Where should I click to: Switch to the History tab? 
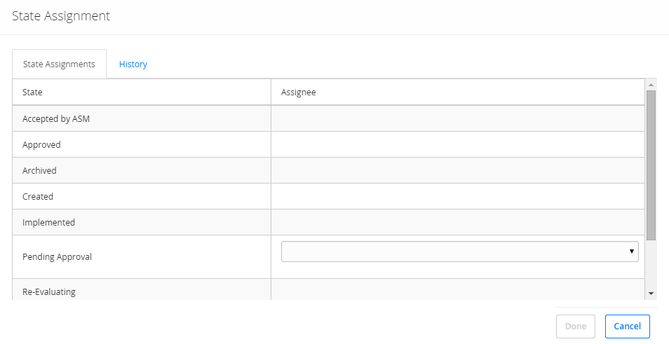click(133, 64)
